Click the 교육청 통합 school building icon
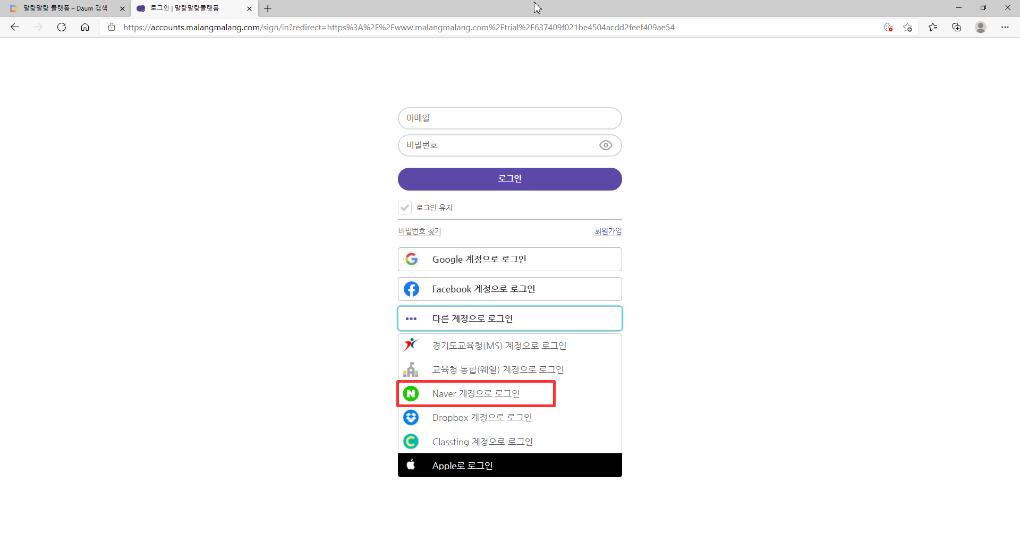The image size is (1020, 552). [411, 369]
